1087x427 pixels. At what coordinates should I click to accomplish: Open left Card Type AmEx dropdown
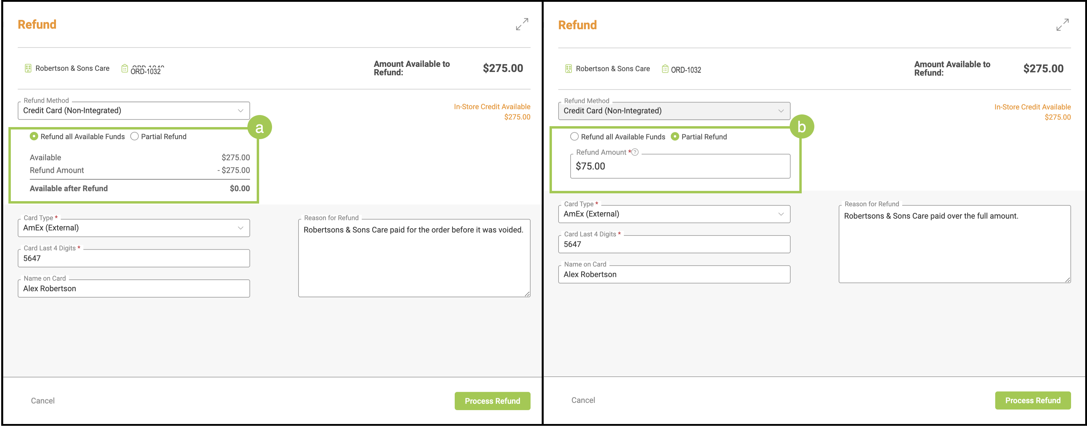point(134,228)
